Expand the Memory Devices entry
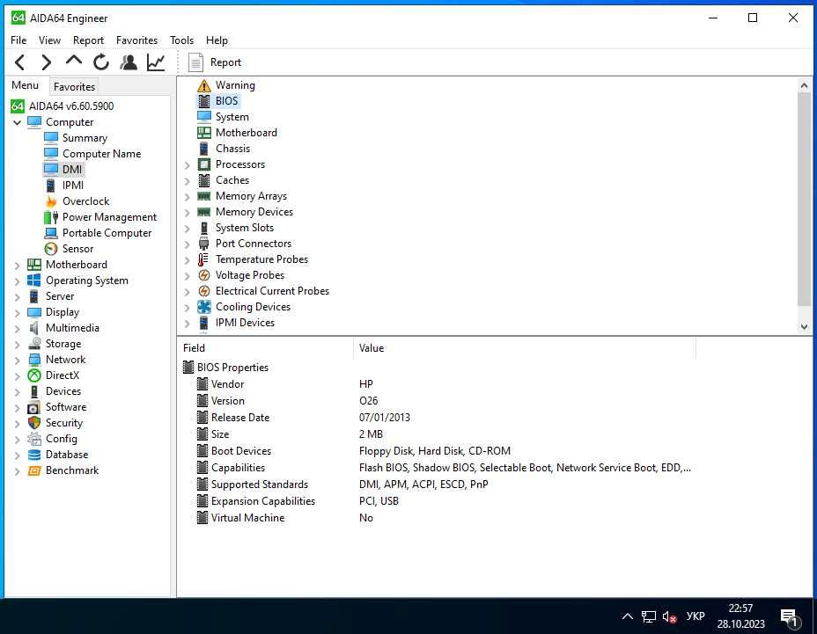 (187, 213)
